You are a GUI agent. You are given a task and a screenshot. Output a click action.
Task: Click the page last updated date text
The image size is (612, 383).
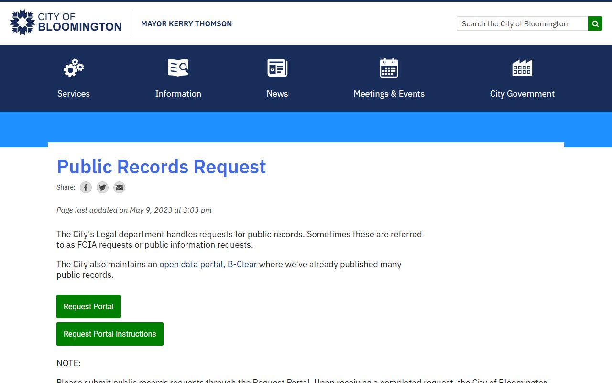(134, 210)
